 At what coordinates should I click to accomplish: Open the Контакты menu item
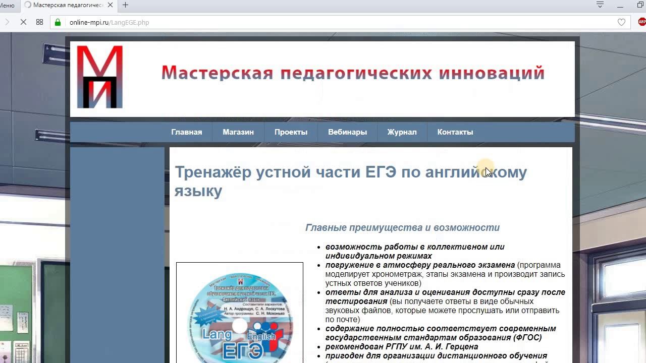[x=455, y=132]
